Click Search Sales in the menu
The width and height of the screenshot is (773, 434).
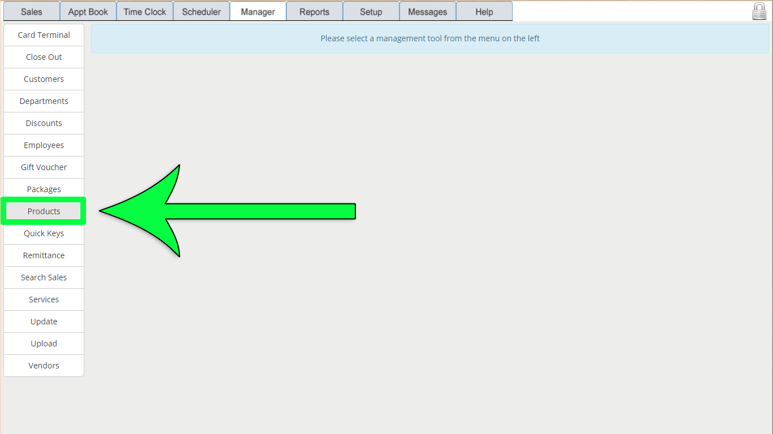(x=44, y=277)
